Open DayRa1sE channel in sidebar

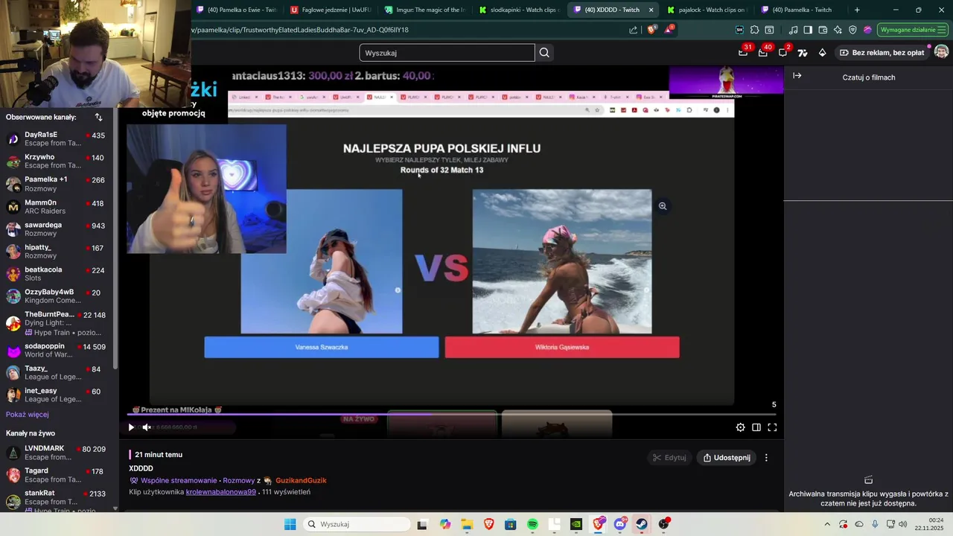click(x=58, y=139)
